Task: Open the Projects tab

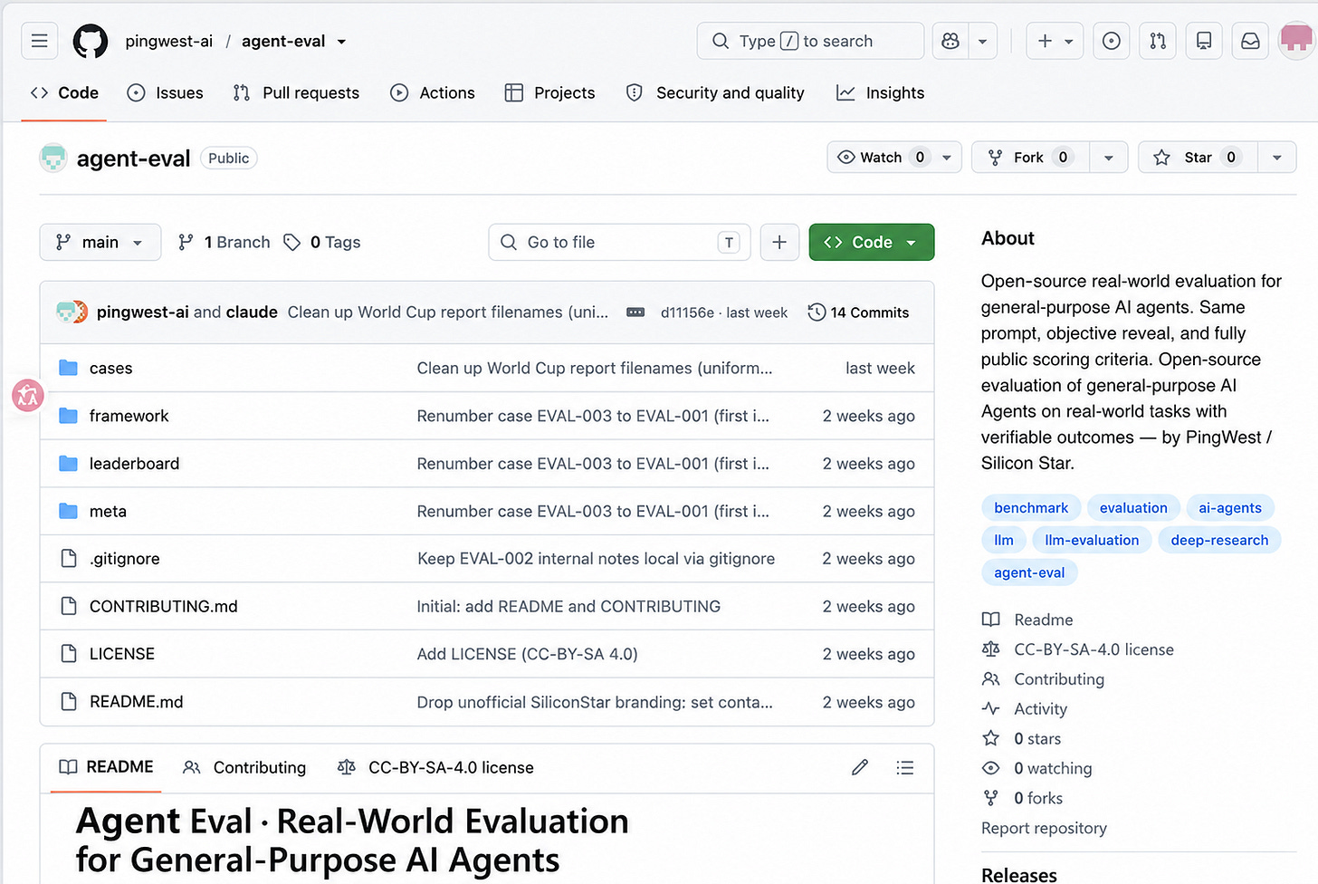Action: tap(550, 92)
